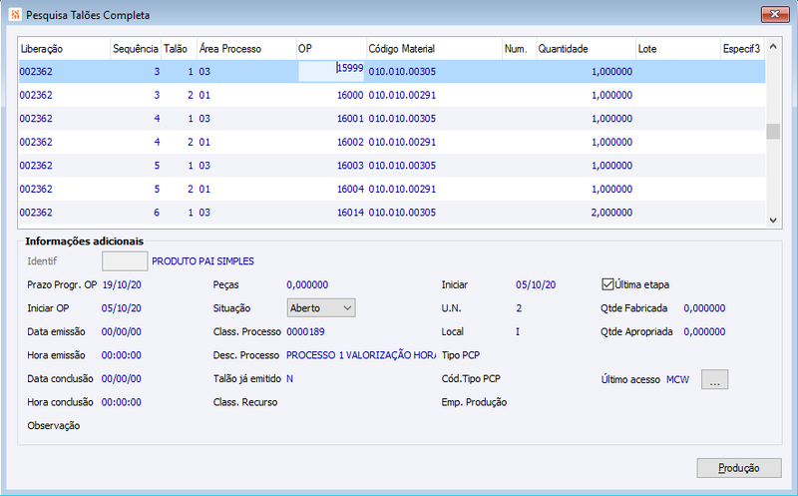The width and height of the screenshot is (798, 496).
Task: Select the row with OP 16014
Action: point(391,213)
